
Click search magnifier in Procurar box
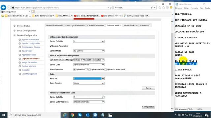point(152,8)
